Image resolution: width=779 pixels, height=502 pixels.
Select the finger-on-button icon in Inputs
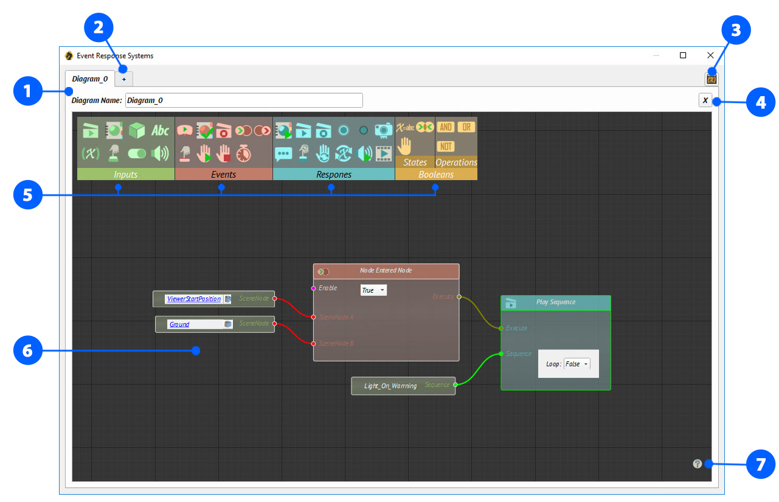[114, 154]
